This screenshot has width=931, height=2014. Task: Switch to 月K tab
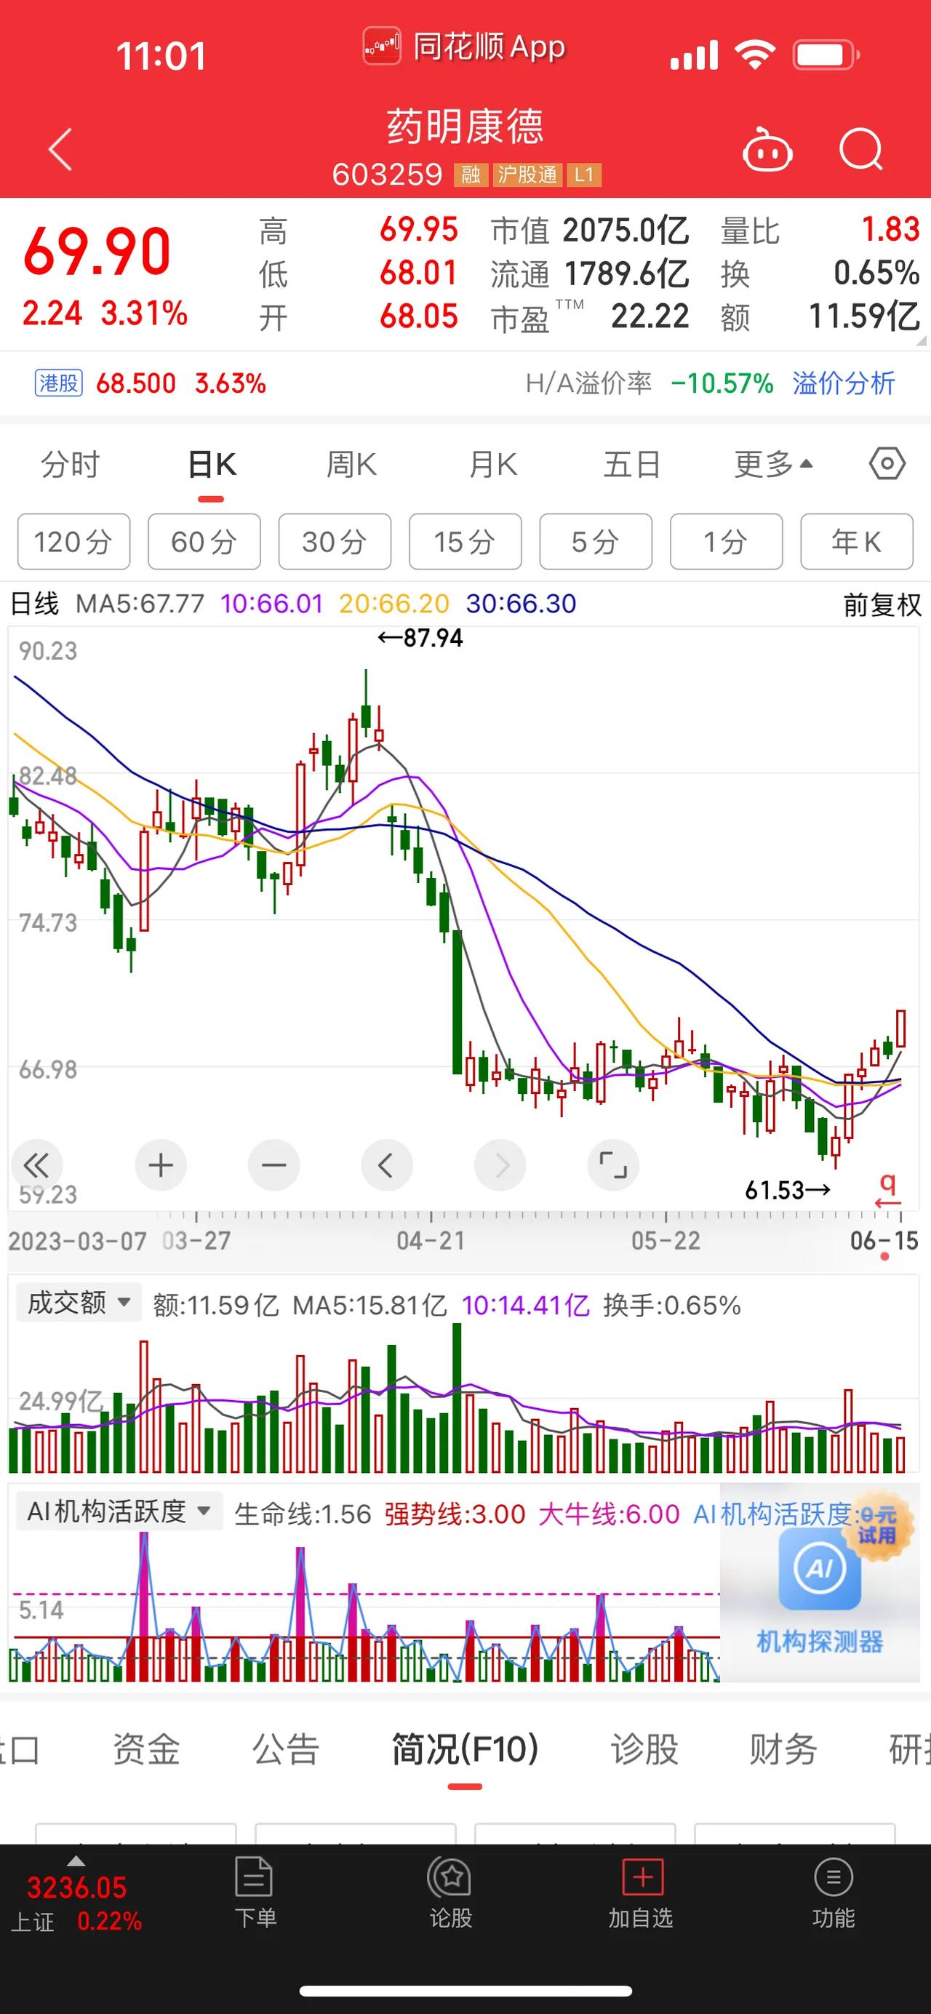point(492,465)
